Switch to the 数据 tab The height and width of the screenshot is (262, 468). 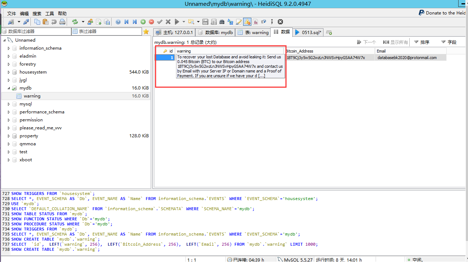click(x=282, y=32)
